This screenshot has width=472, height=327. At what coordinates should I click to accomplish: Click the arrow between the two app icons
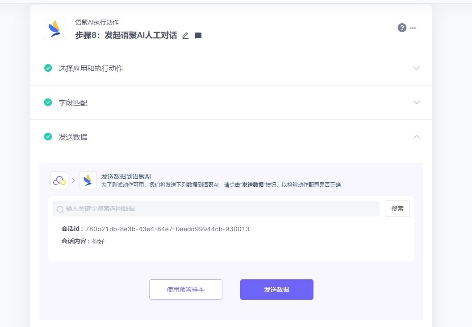[x=73, y=180]
